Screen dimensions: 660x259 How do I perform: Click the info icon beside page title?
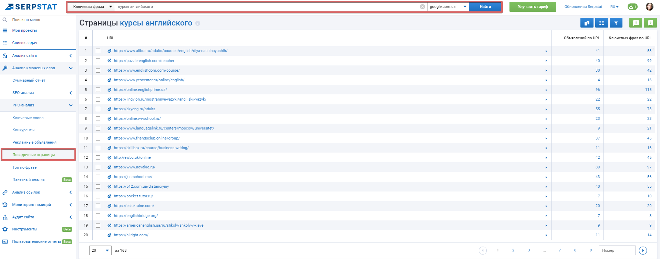tap(198, 23)
